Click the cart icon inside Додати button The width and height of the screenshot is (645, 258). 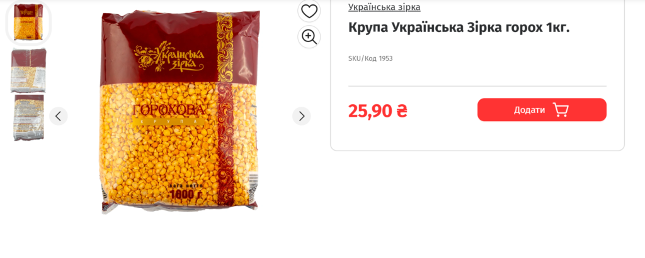560,109
